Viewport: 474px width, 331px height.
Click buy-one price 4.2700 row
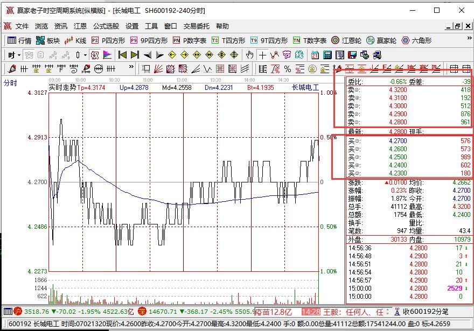[409, 140]
